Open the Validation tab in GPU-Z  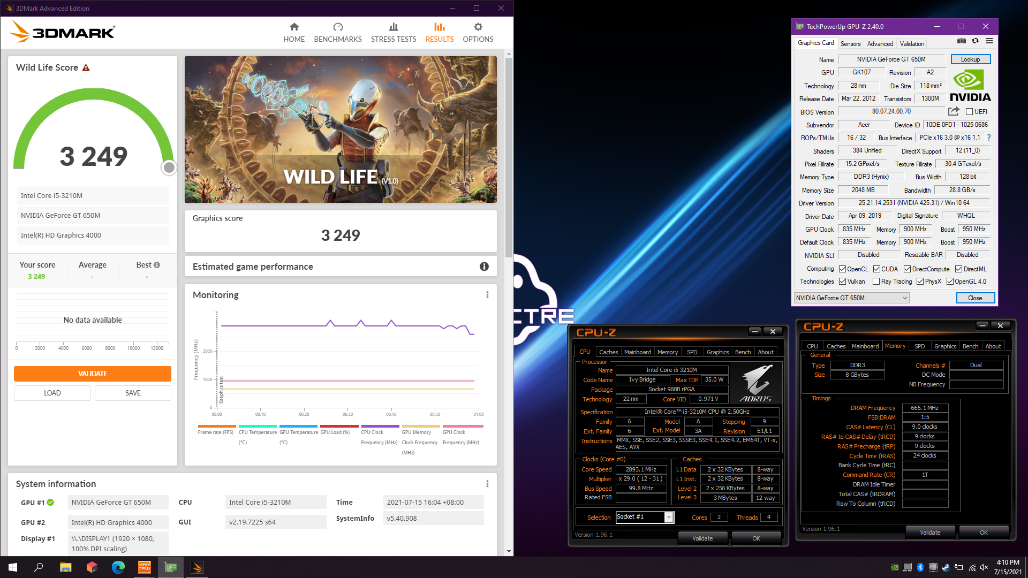[912, 44]
